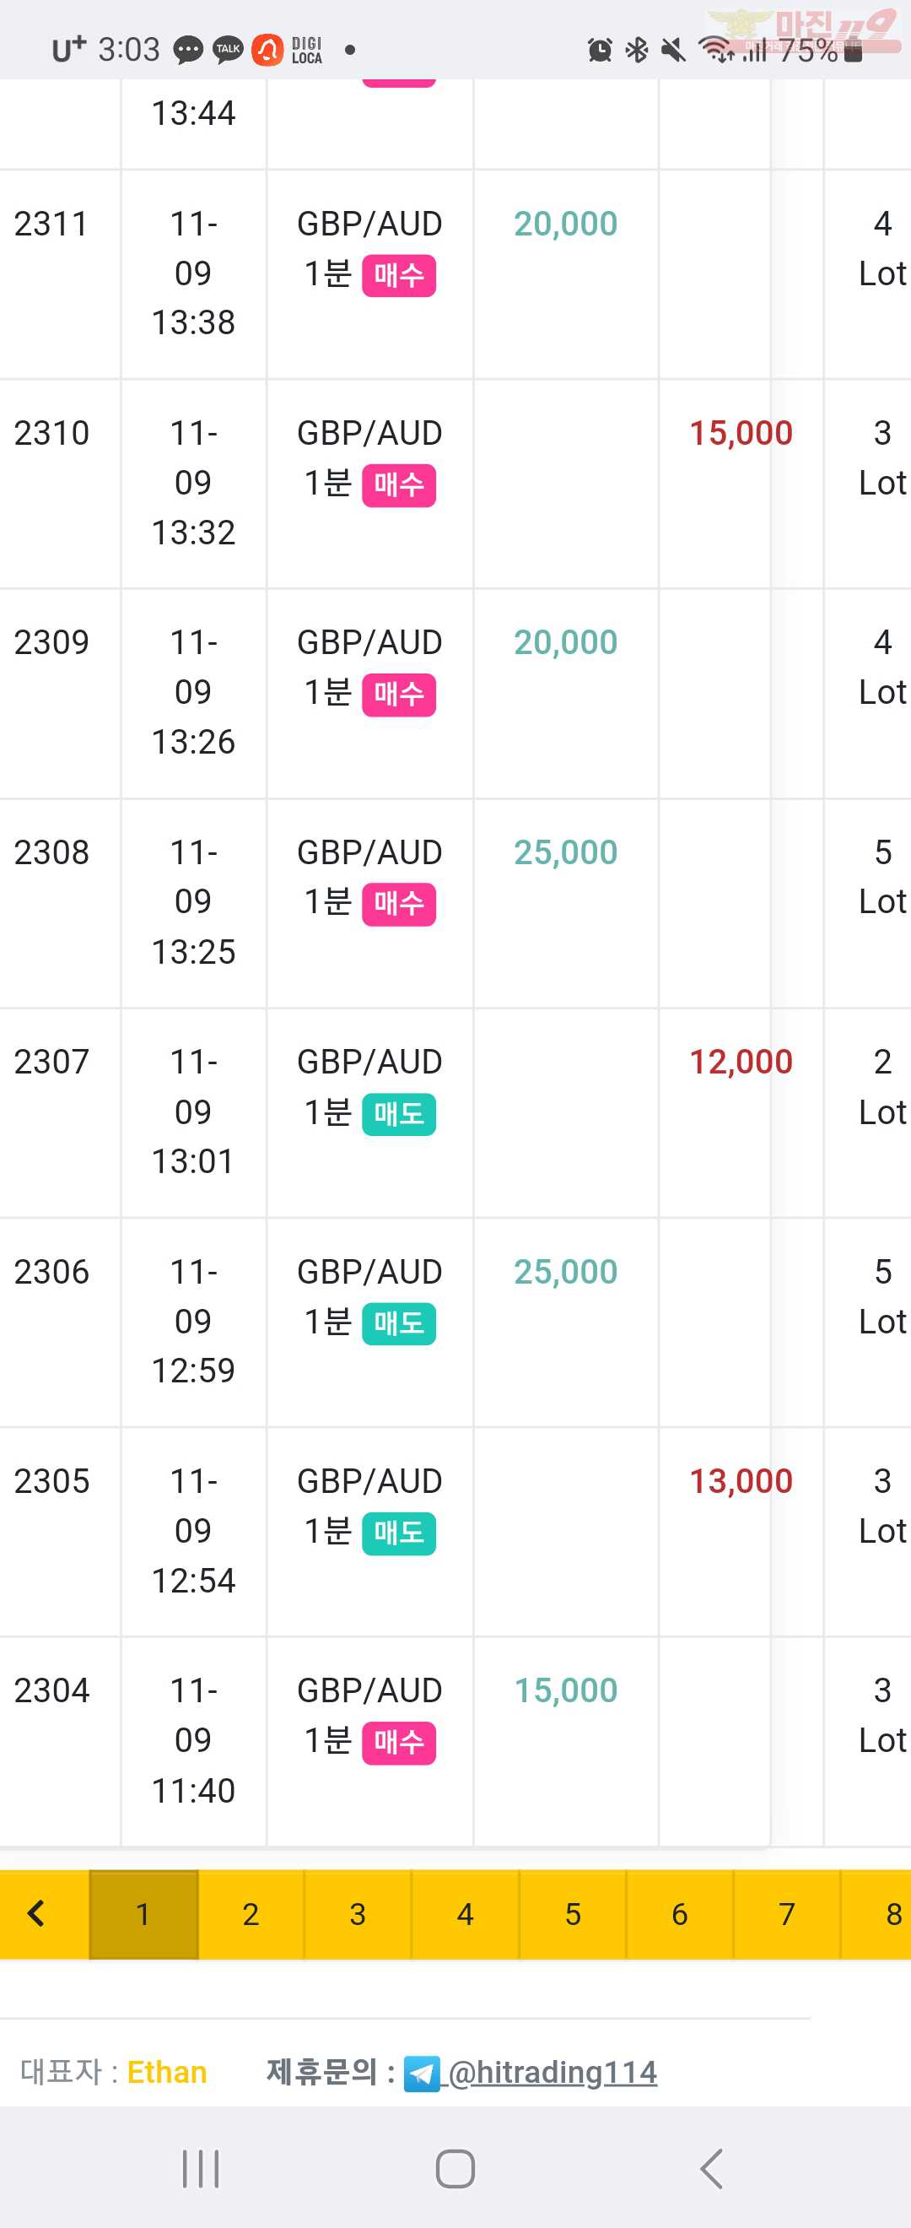Select current page 1 in pagination
The width and height of the screenshot is (911, 2228).
[143, 1914]
